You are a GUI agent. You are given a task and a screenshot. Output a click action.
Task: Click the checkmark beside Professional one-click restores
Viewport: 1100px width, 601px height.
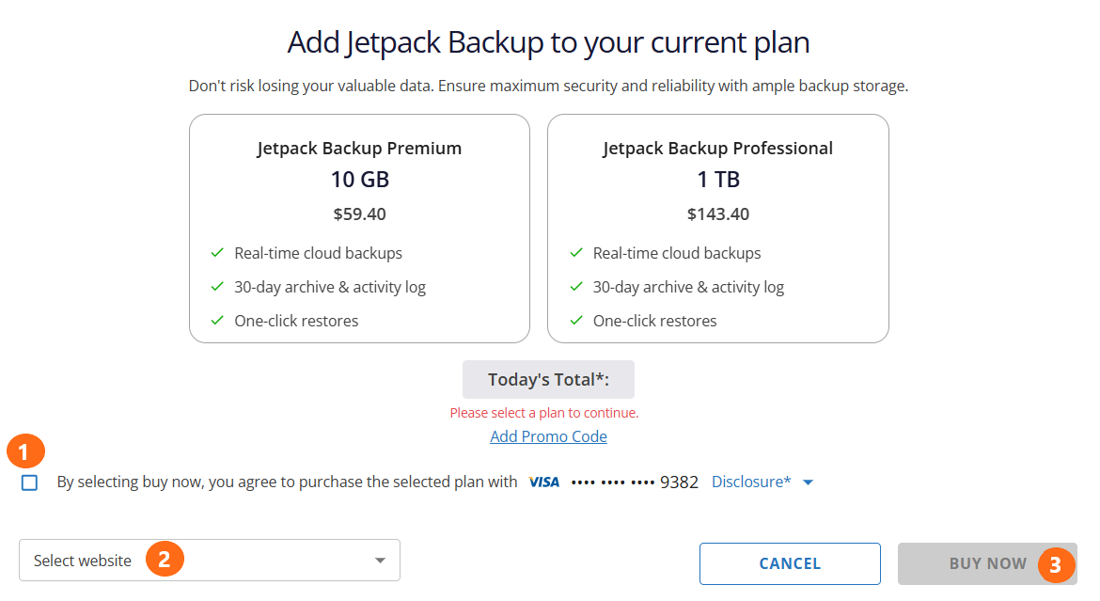[x=575, y=320]
